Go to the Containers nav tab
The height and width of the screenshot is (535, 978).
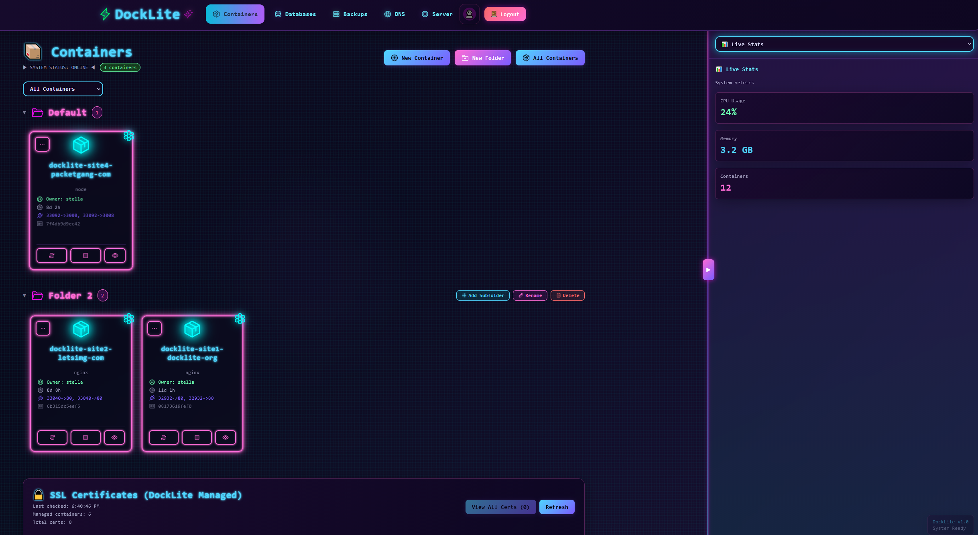click(x=235, y=14)
